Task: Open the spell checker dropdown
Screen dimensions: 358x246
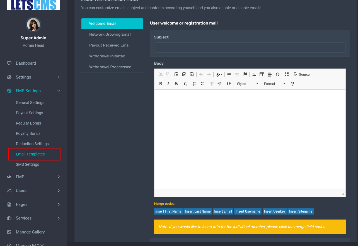Action: point(219,74)
